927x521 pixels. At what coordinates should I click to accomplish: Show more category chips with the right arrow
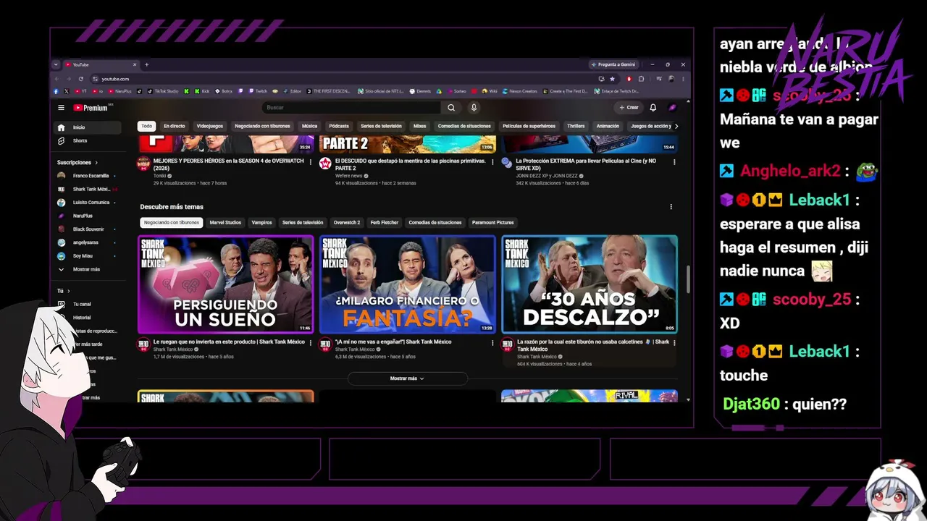coord(676,126)
